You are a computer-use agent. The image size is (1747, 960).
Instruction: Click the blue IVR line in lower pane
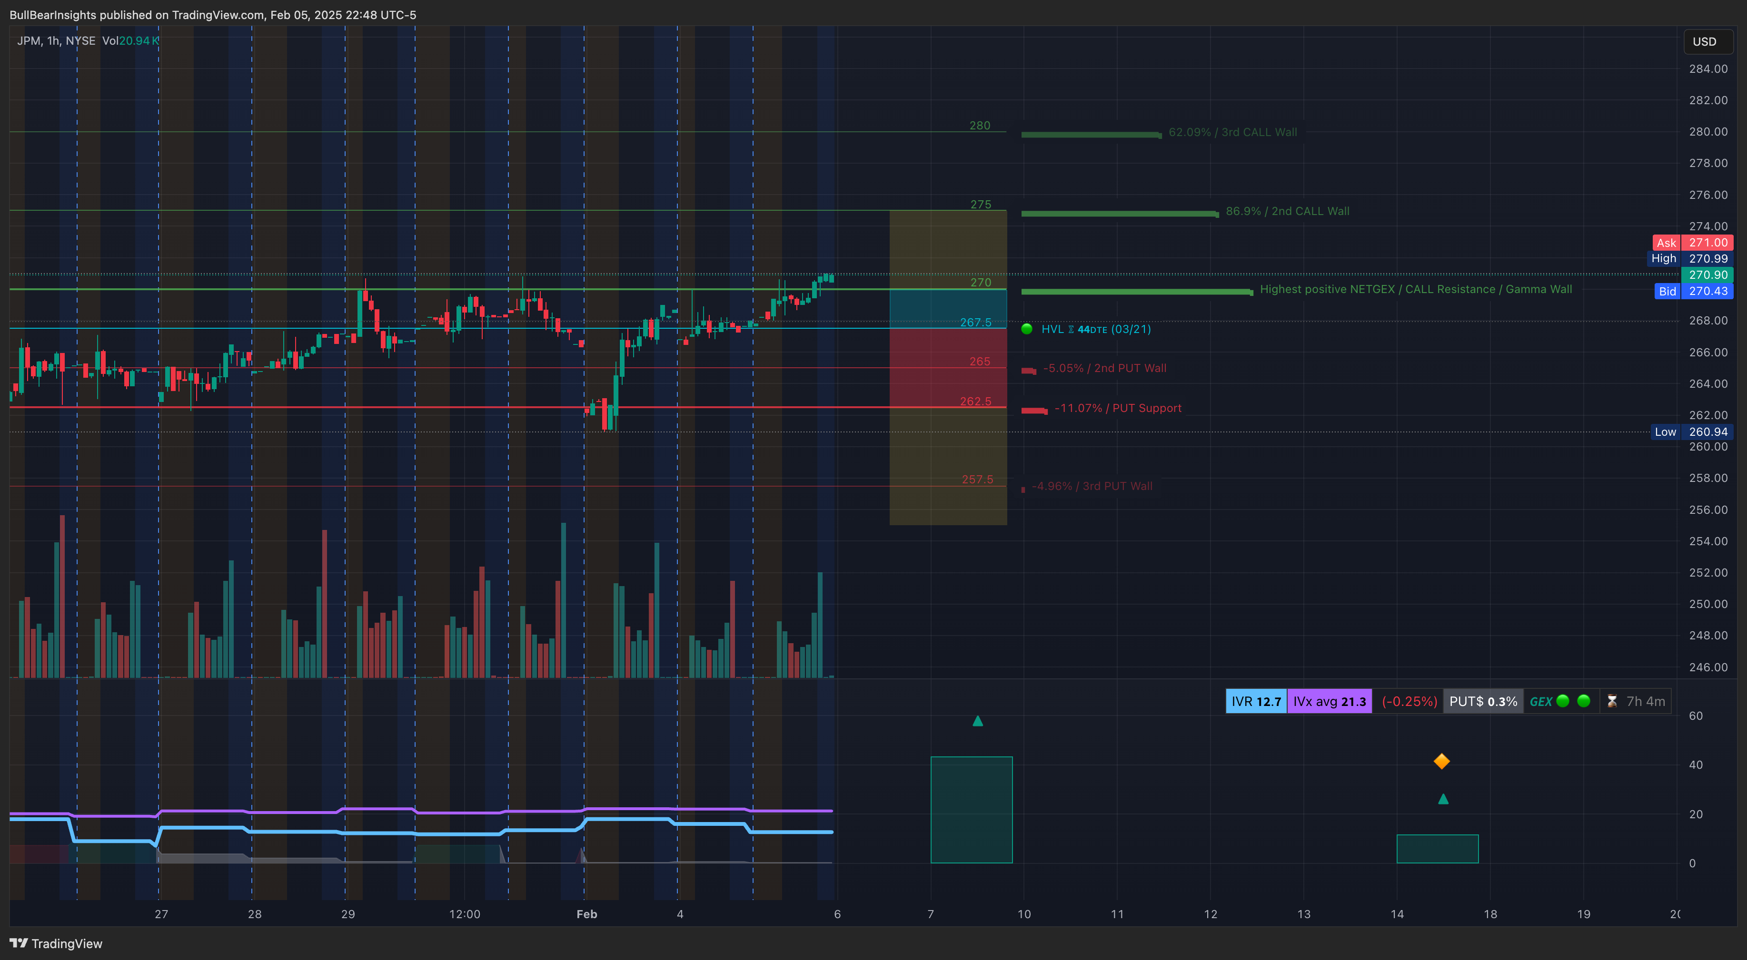tap(420, 833)
